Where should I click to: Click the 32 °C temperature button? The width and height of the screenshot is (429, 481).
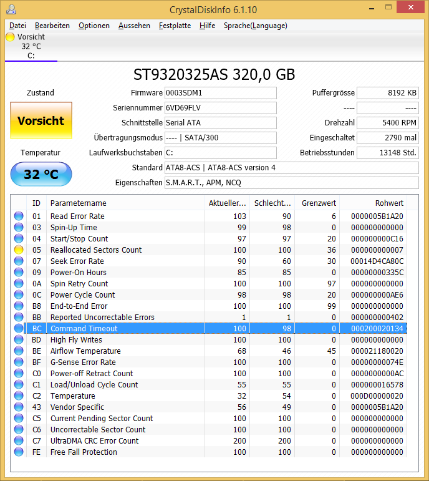point(41,174)
